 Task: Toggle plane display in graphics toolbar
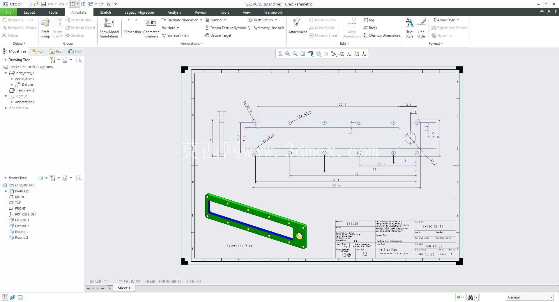coord(341,54)
